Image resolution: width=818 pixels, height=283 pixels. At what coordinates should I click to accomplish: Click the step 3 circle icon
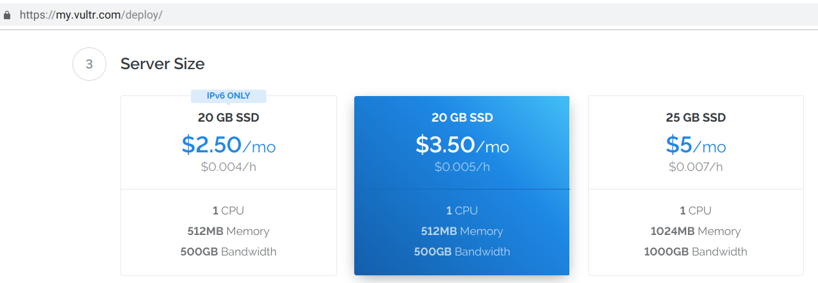[89, 64]
